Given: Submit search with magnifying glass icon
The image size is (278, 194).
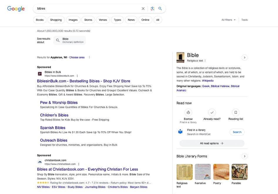Looking at the screenshot, I should (160, 8).
